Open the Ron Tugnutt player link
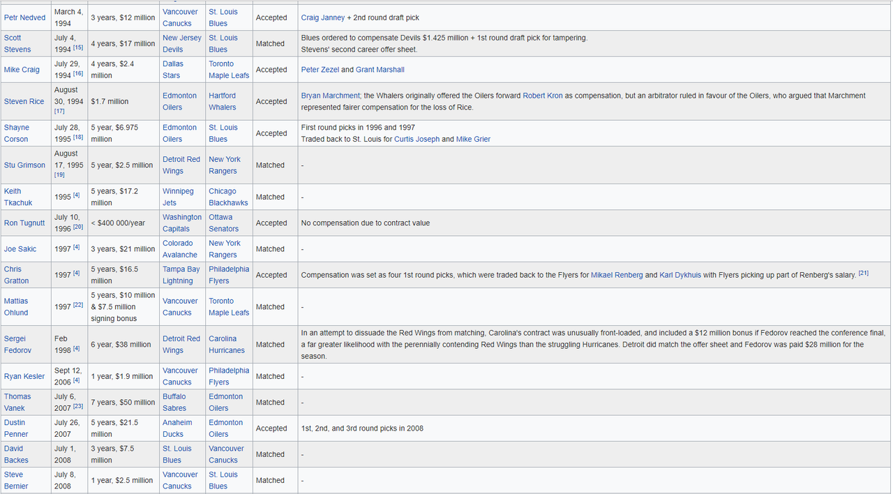 coord(24,223)
